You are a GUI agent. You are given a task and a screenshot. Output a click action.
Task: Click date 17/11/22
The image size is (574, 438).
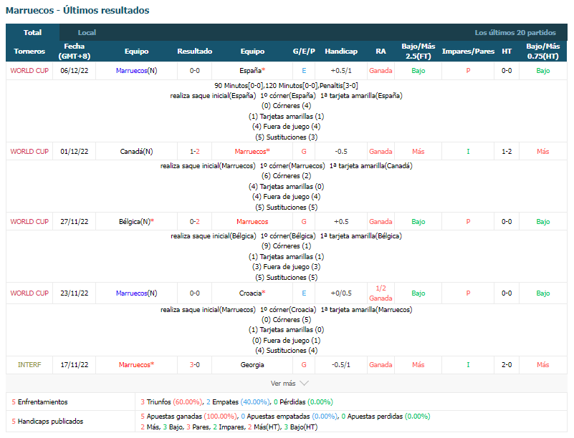coord(75,365)
